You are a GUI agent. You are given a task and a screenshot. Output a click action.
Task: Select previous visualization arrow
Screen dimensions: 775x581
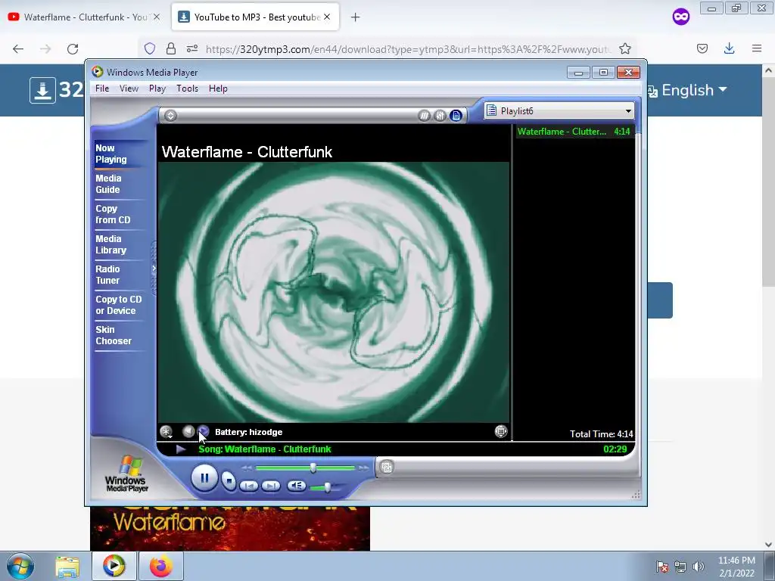coord(188,432)
